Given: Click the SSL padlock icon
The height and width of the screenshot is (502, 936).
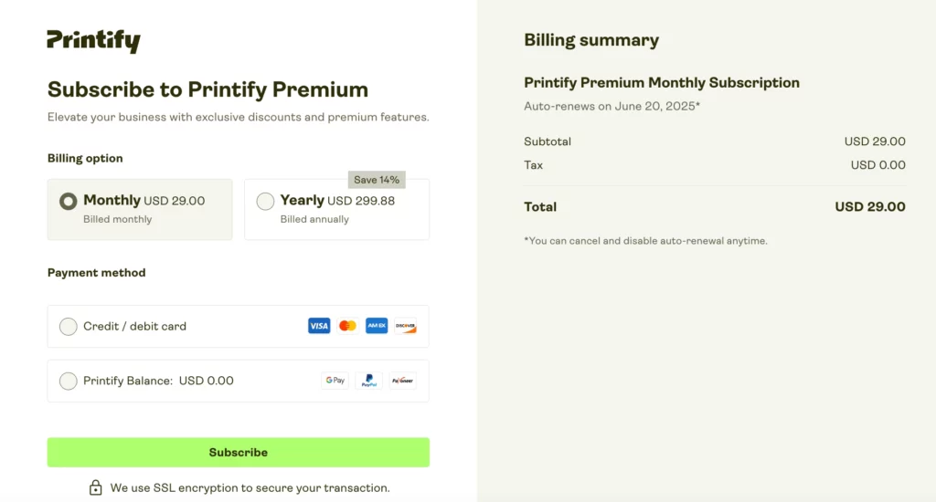Looking at the screenshot, I should click(96, 488).
